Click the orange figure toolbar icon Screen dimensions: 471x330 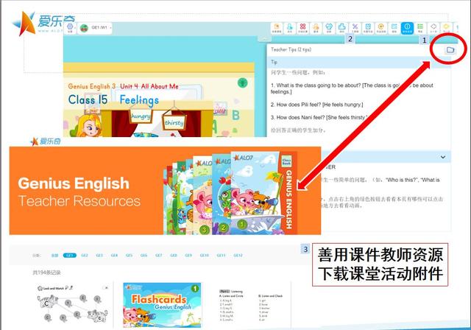click(x=316, y=28)
